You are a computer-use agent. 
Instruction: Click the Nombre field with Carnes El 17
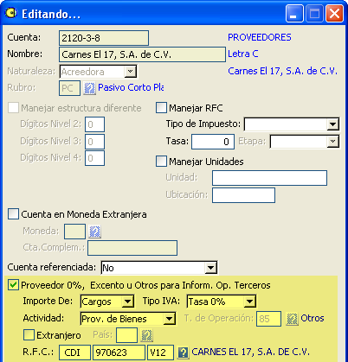click(142, 54)
